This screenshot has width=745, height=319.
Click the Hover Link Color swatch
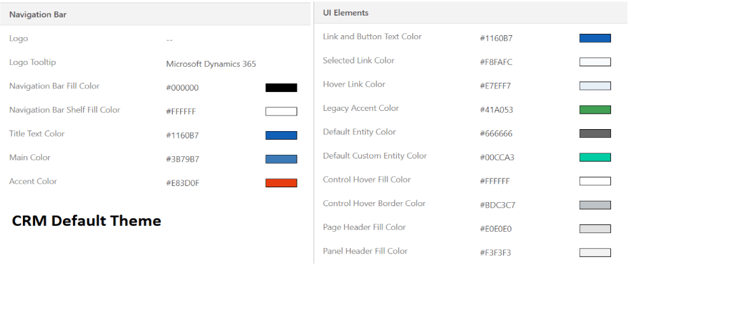tap(595, 86)
